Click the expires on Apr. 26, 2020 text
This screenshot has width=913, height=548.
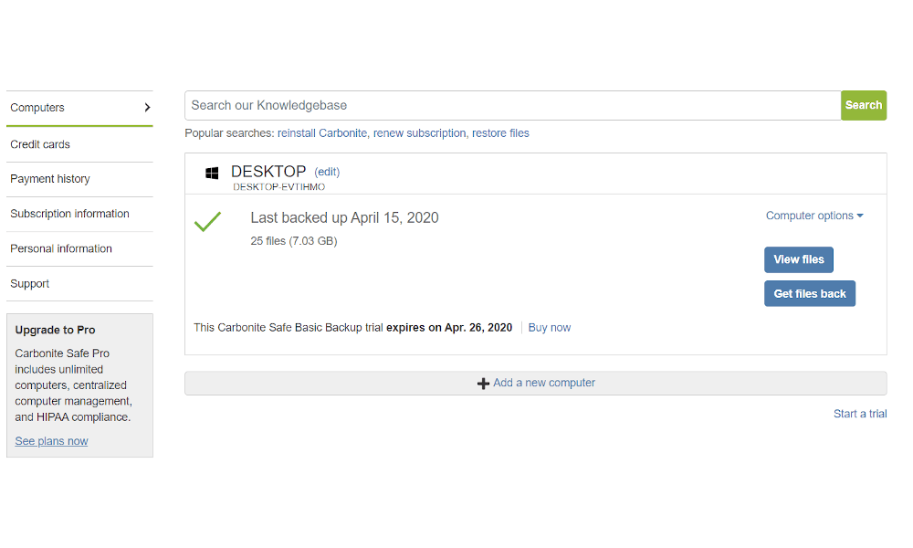449,328
